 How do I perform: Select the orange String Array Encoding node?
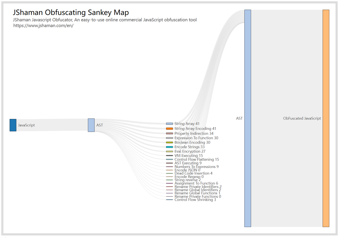[x=169, y=129]
